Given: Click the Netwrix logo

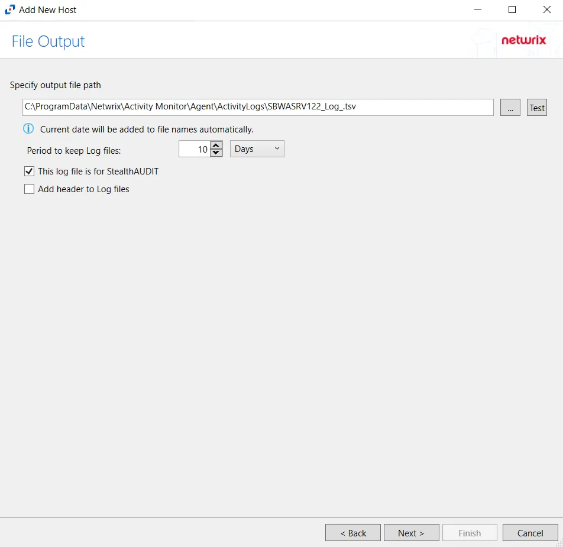Looking at the screenshot, I should click(x=523, y=40).
